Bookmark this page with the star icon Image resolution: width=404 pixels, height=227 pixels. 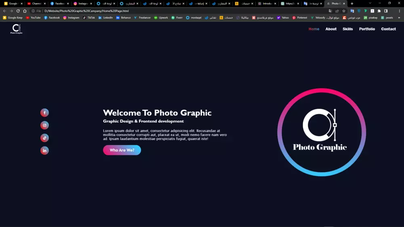[344, 11]
